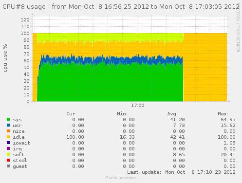Image resolution: width=242 pixels, height=183 pixels.
Task: Click the lime soft legend swatch
Action: tap(8, 154)
